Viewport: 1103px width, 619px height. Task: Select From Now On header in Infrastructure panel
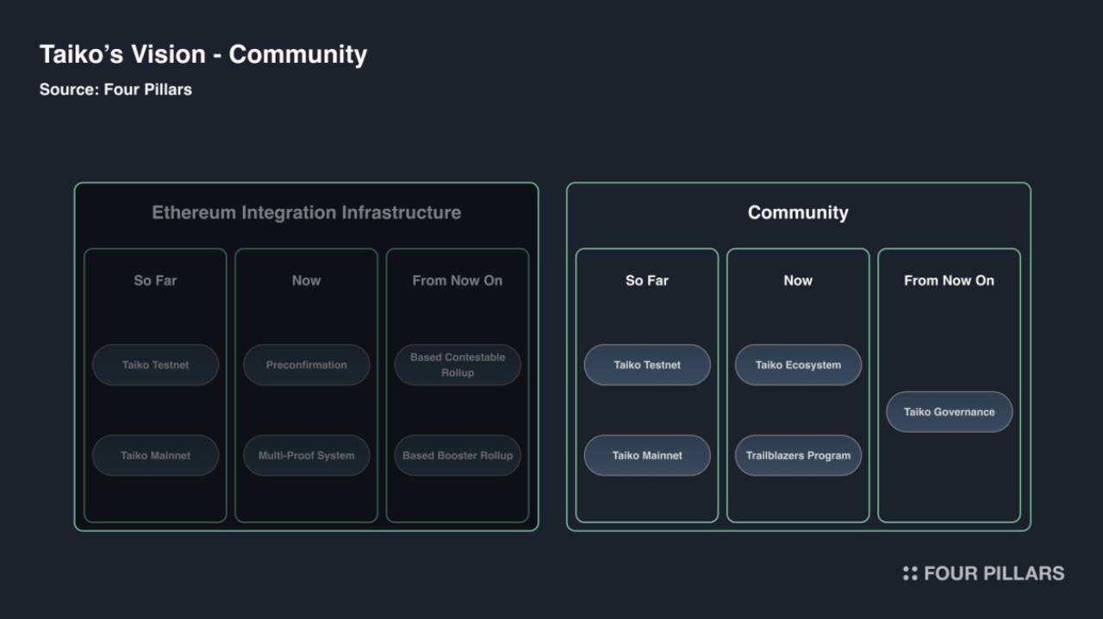click(458, 281)
